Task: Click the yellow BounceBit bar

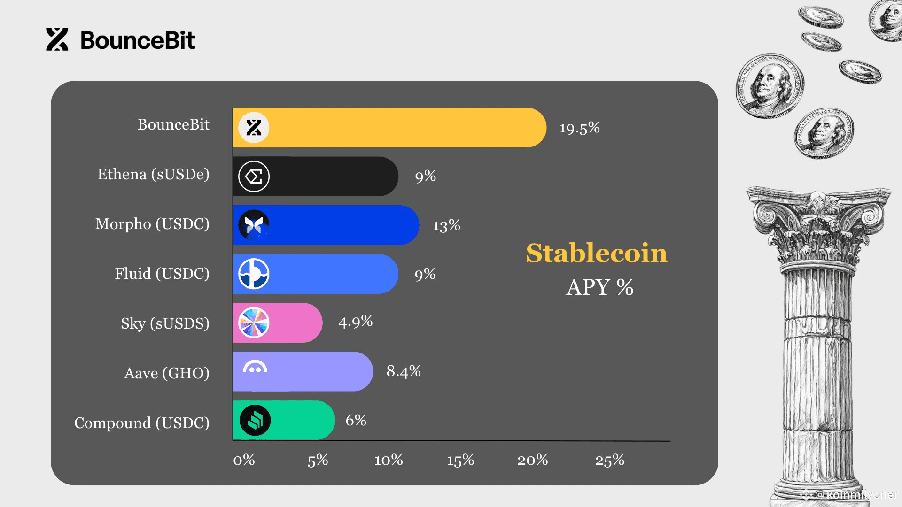Action: (x=389, y=128)
